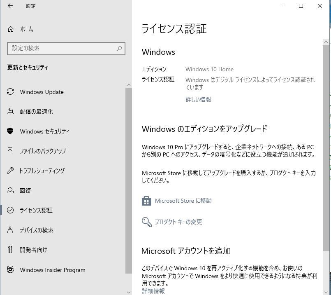Minimize the 設定 window
Screen dimensions: 331x295
point(282,6)
